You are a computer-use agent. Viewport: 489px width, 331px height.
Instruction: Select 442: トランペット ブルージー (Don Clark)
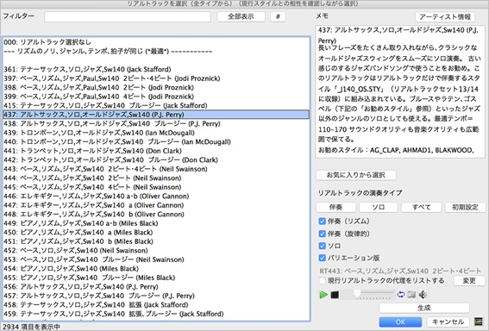(156, 159)
